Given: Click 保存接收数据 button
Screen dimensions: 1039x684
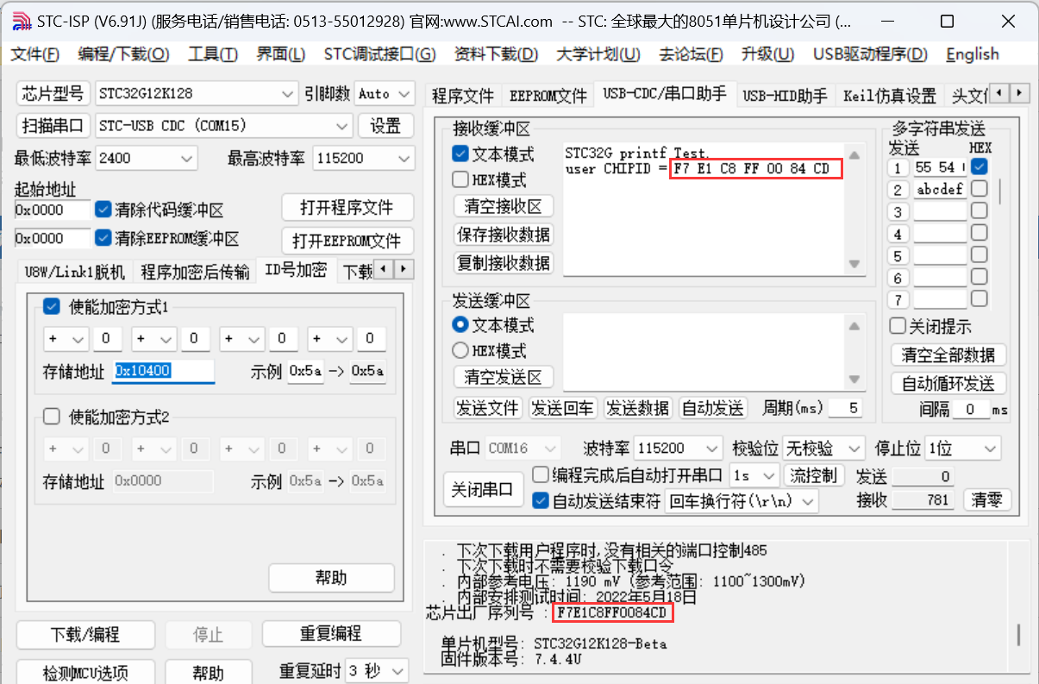Looking at the screenshot, I should (504, 235).
